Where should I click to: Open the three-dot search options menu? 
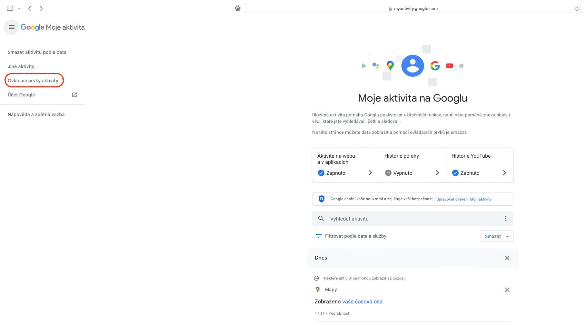click(x=505, y=219)
